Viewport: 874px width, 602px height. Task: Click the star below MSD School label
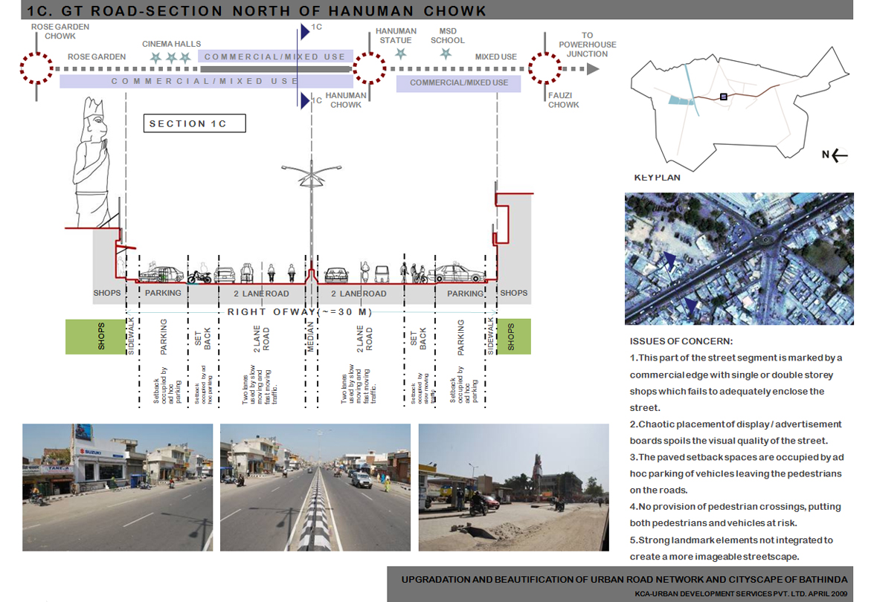point(446,54)
